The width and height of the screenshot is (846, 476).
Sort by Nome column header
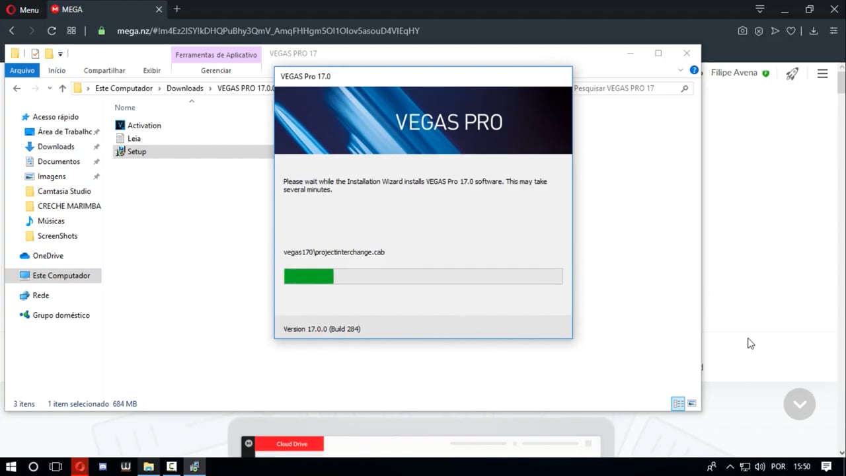tap(125, 108)
